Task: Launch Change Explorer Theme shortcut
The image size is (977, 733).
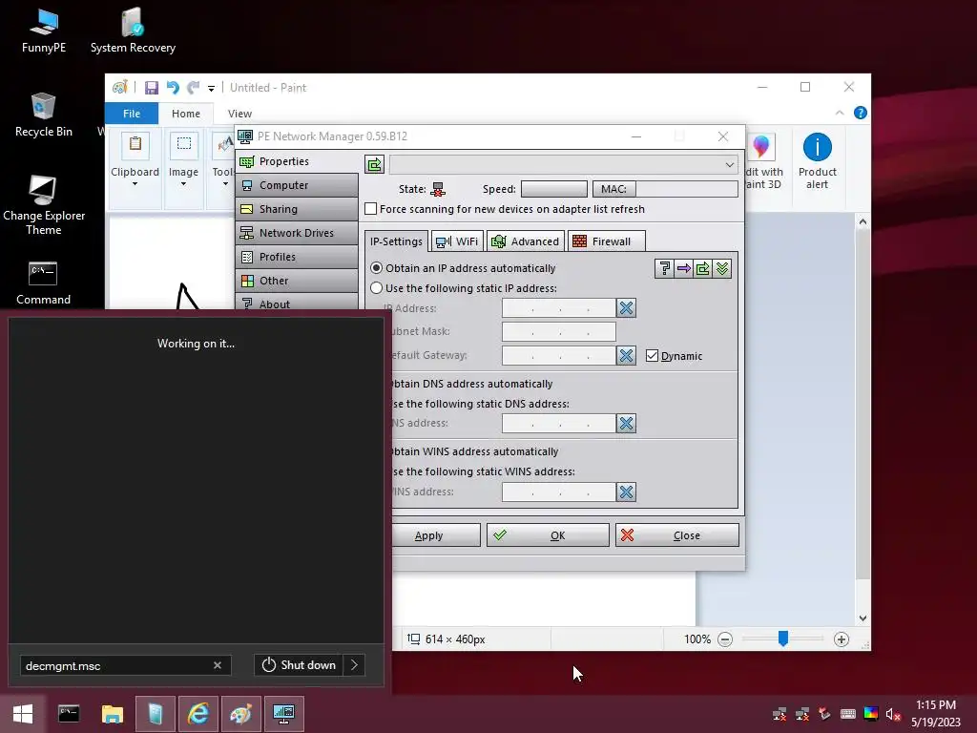Action: pos(44,206)
